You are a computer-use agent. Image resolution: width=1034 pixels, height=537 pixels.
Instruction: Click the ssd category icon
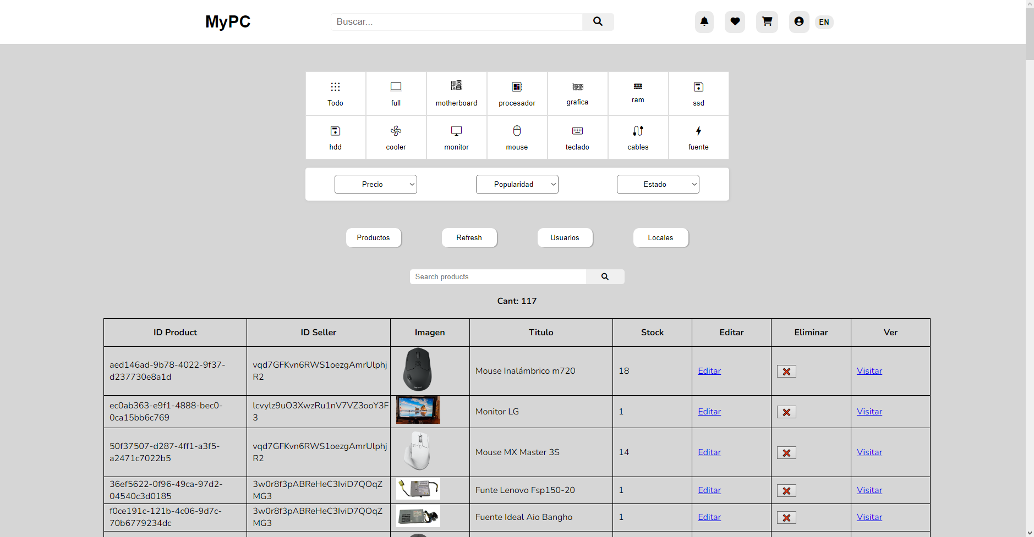698,92
